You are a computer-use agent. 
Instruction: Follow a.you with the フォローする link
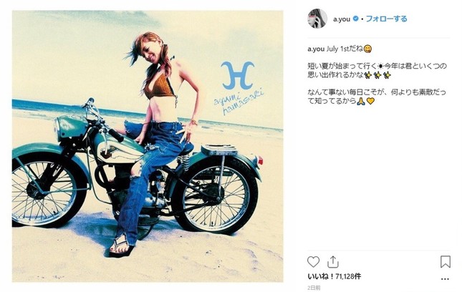(x=386, y=19)
